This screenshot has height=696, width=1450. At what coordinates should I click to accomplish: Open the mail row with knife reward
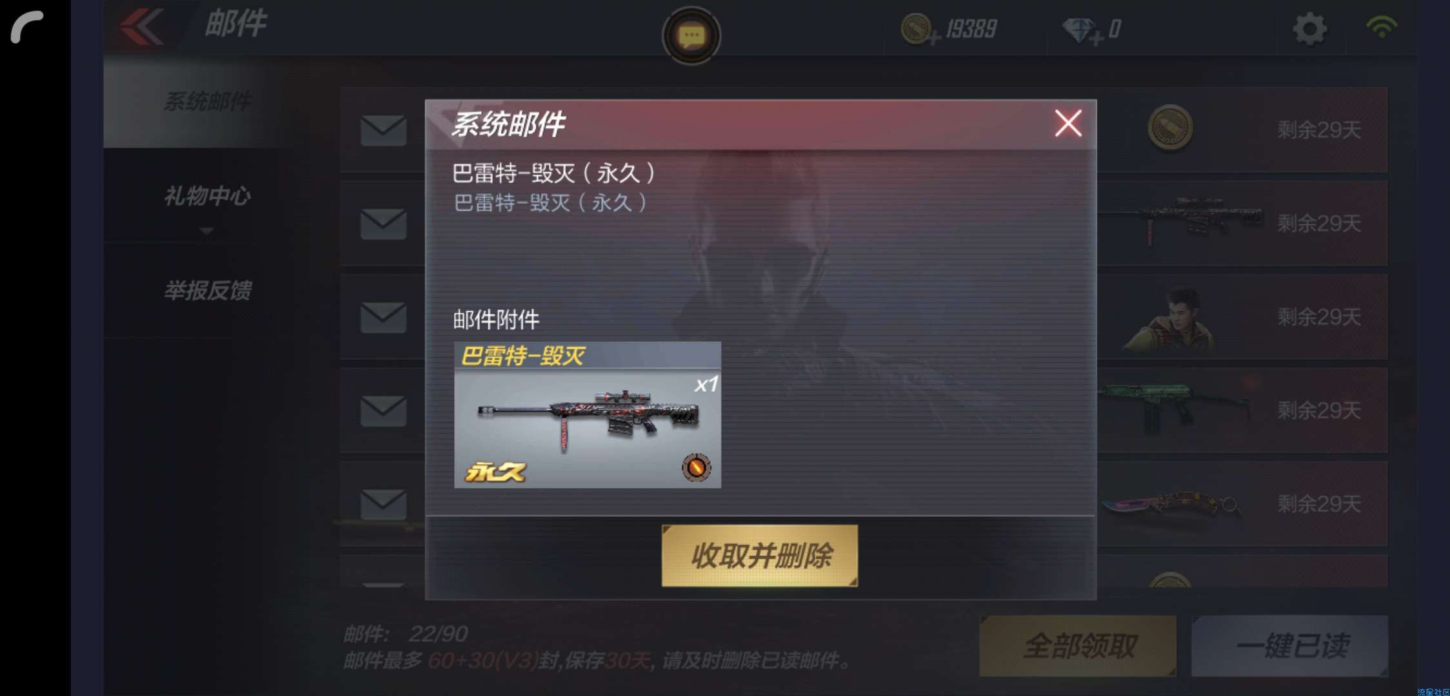click(864, 503)
